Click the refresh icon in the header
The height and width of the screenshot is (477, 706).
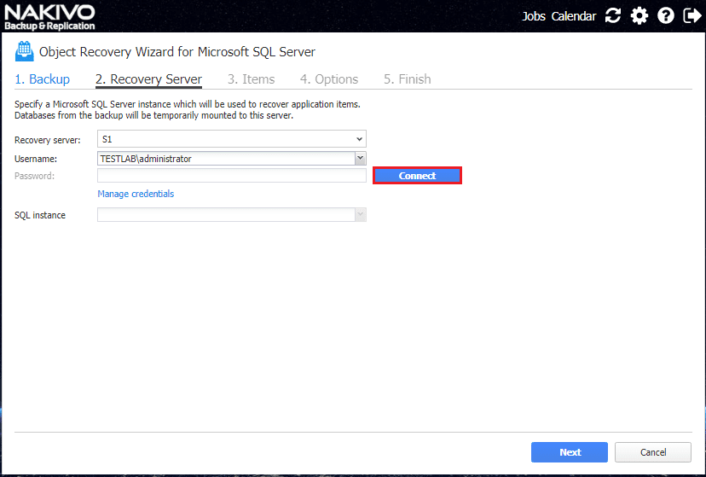point(613,16)
